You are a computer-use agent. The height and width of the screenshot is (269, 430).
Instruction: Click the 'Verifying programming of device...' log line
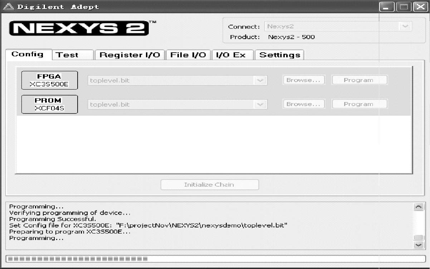pos(70,213)
